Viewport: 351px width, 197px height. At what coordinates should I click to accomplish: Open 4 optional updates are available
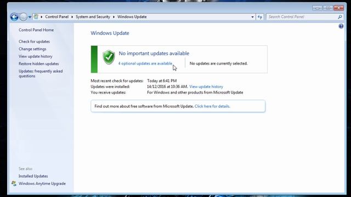click(145, 63)
